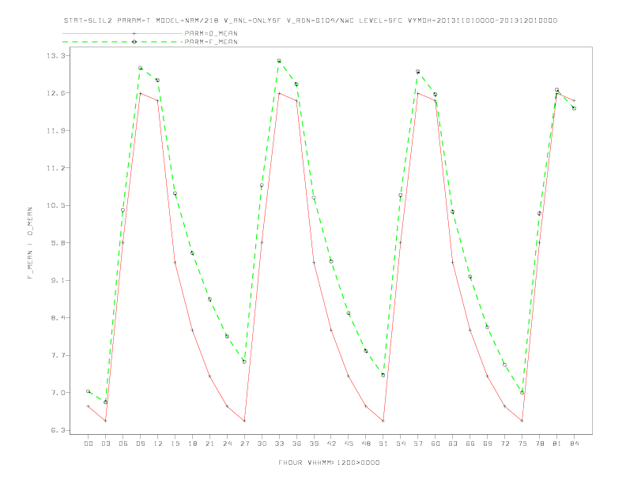Click the x-axis hour label 69
Screen dimensions: 626x483
pyautogui.click(x=488, y=444)
